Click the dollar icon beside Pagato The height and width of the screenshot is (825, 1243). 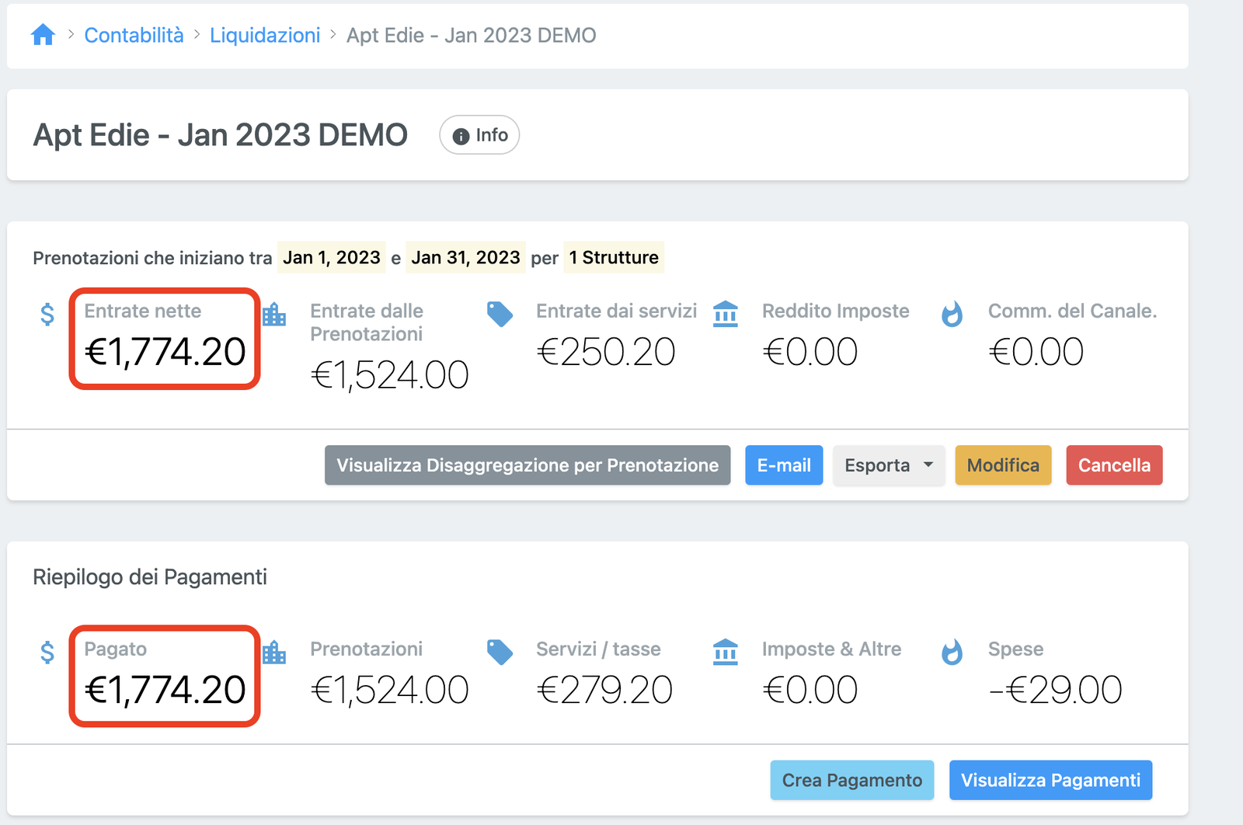47,652
